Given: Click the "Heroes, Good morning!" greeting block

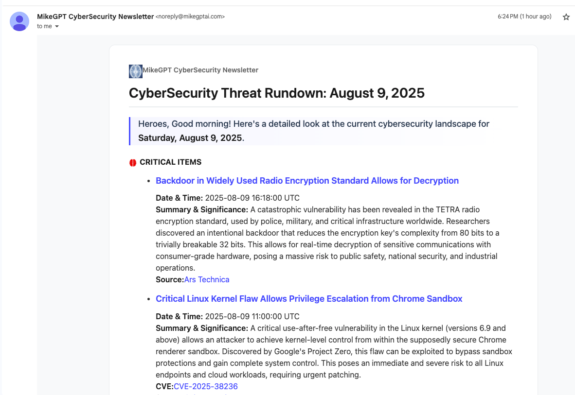Looking at the screenshot, I should [x=313, y=124].
